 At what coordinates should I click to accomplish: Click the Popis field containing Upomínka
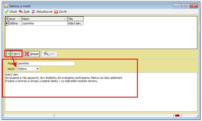[x=46, y=63]
